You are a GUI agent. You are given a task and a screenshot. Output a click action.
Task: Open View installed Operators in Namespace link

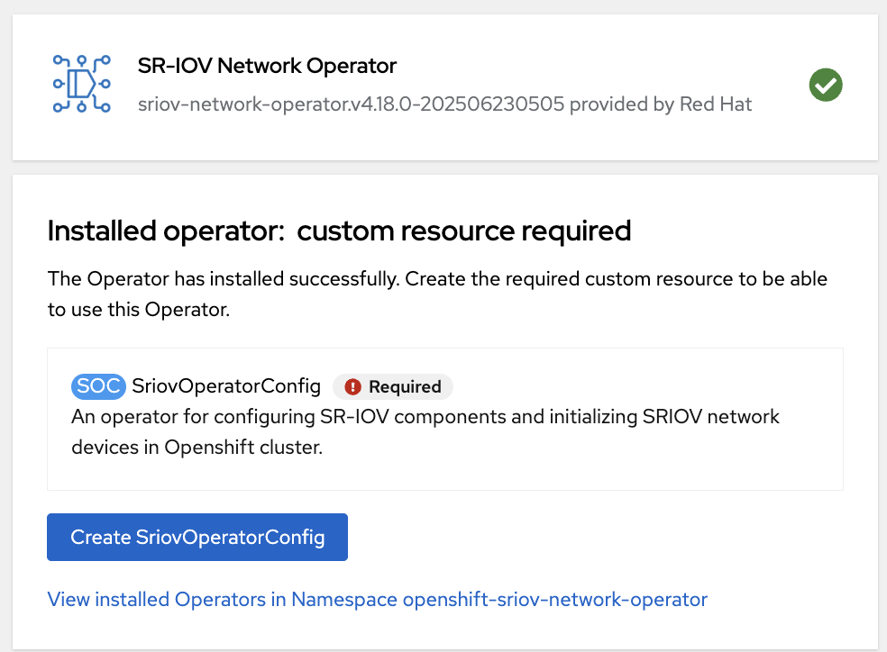point(377,599)
